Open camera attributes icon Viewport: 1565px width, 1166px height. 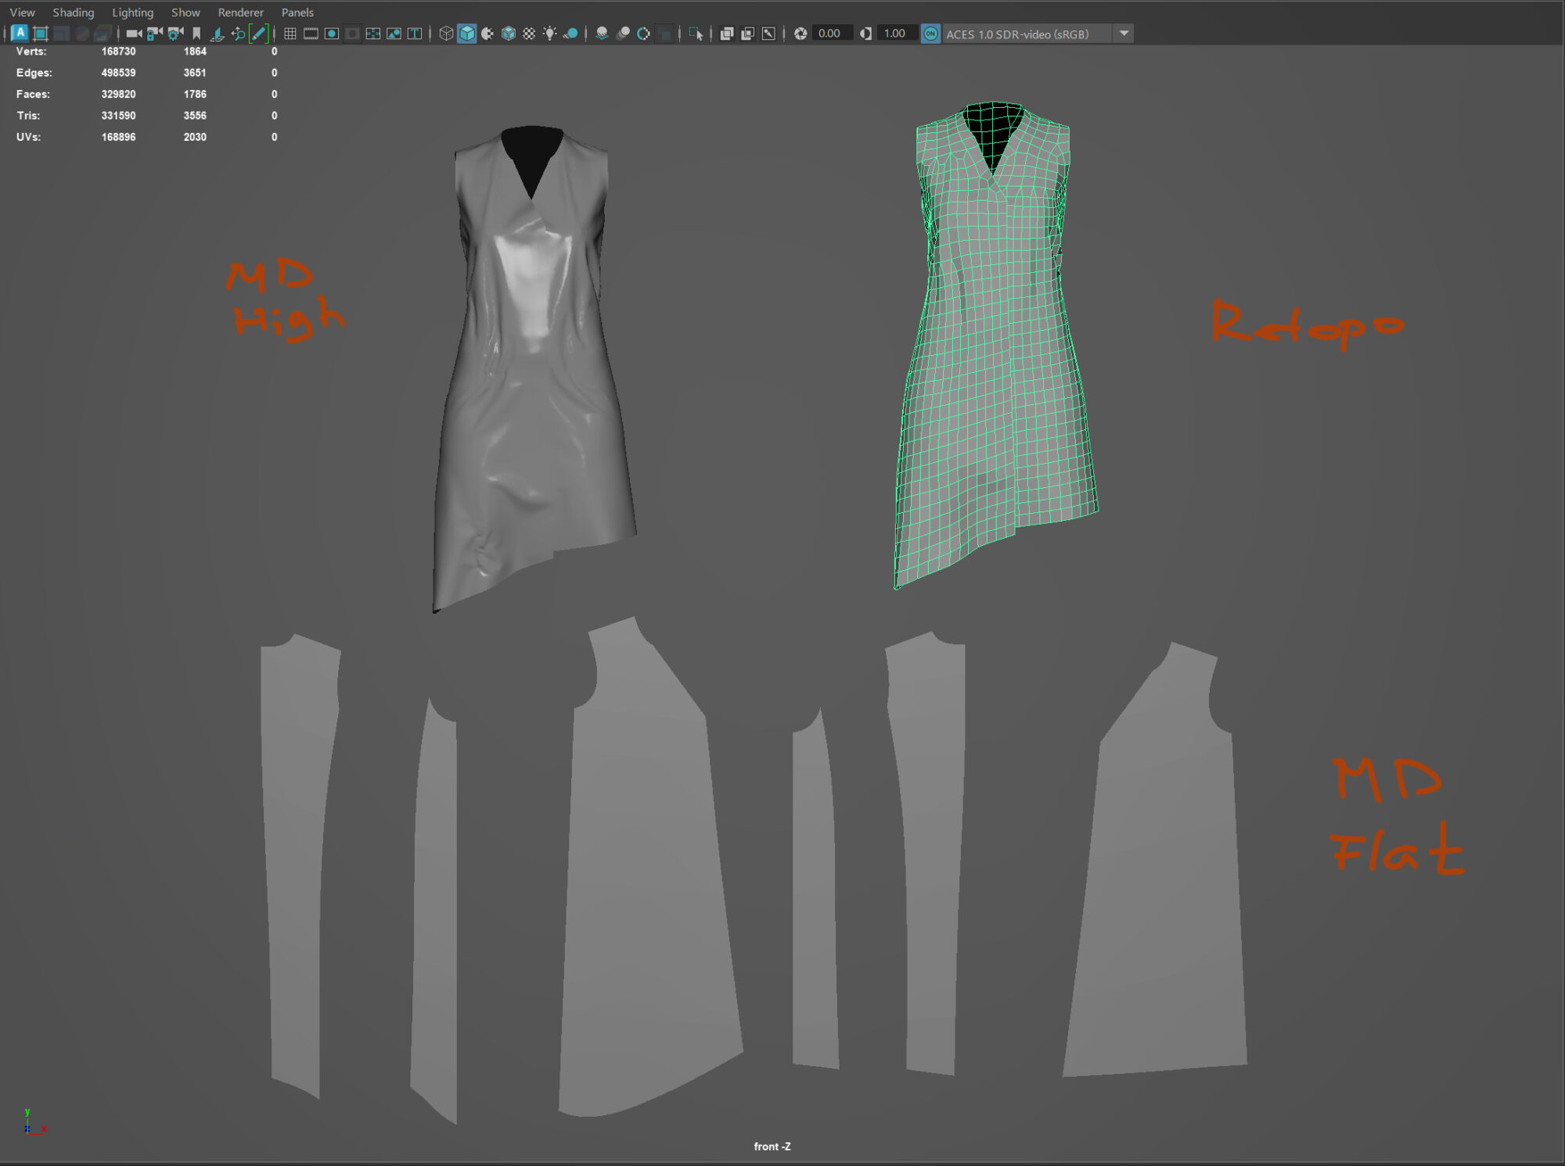coord(175,34)
